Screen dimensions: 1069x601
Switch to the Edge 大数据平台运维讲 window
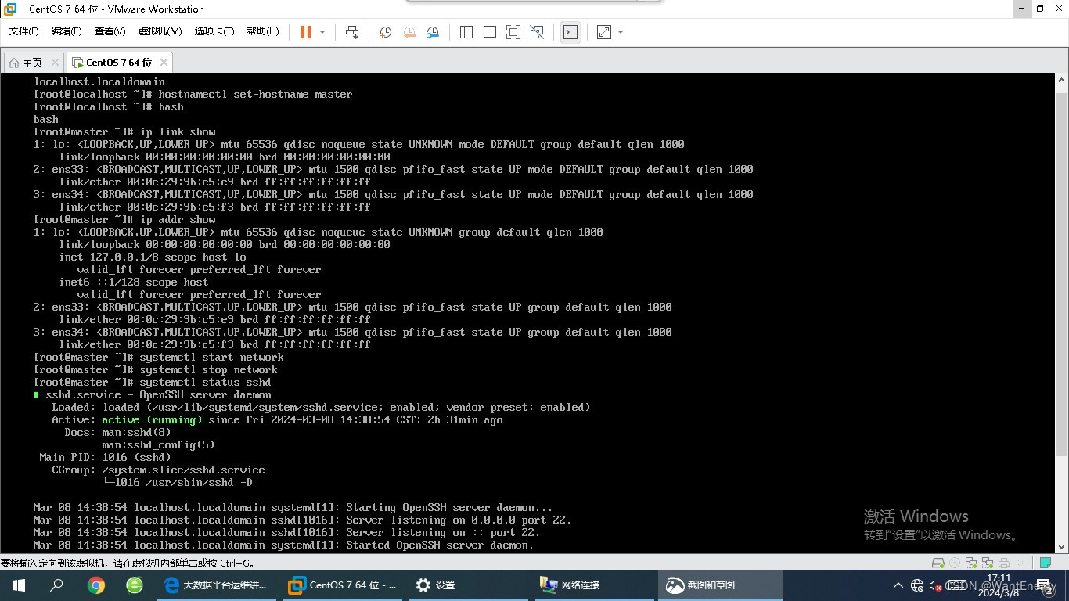tap(216, 585)
